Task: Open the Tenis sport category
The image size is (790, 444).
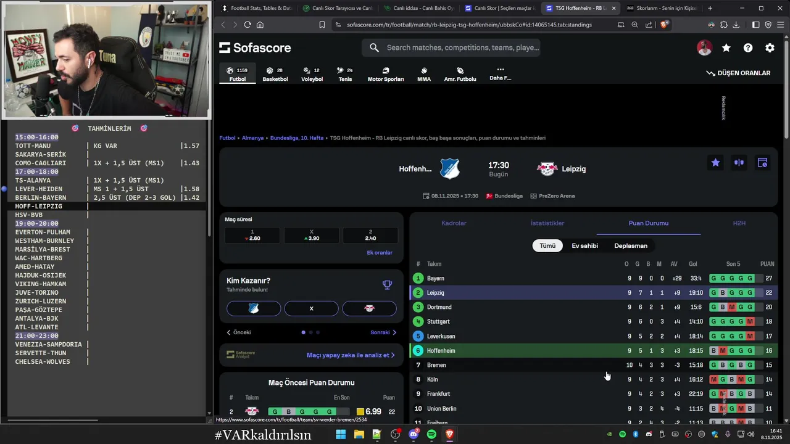Action: [345, 74]
